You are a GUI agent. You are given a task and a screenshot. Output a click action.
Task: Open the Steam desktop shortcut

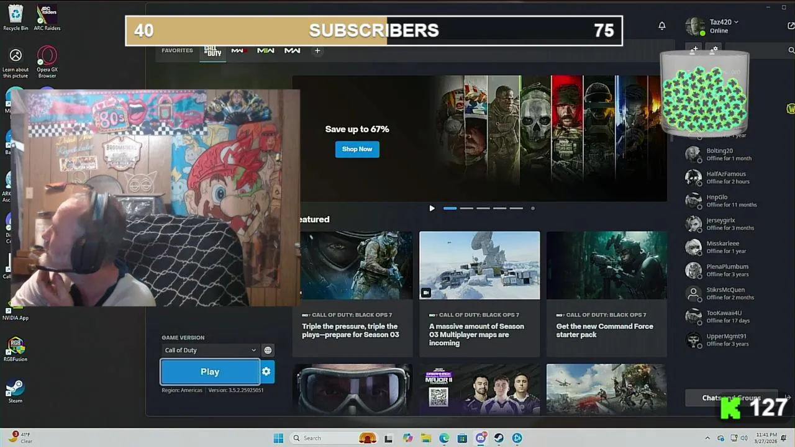tap(16, 391)
